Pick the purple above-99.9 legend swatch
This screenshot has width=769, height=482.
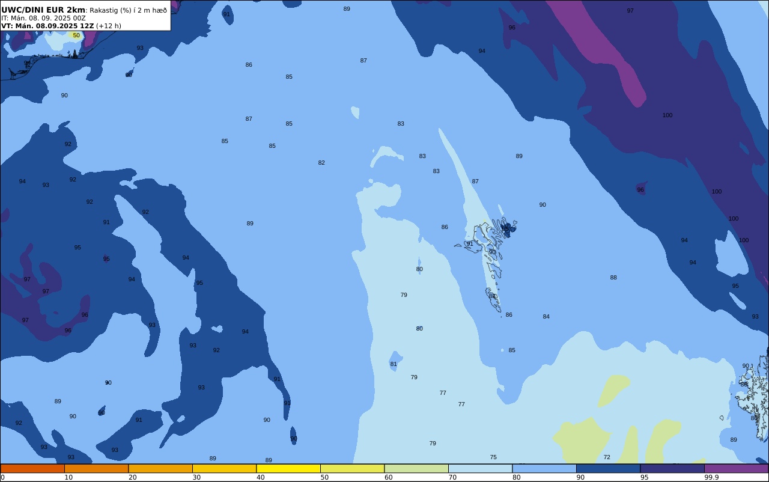pyautogui.click(x=736, y=468)
